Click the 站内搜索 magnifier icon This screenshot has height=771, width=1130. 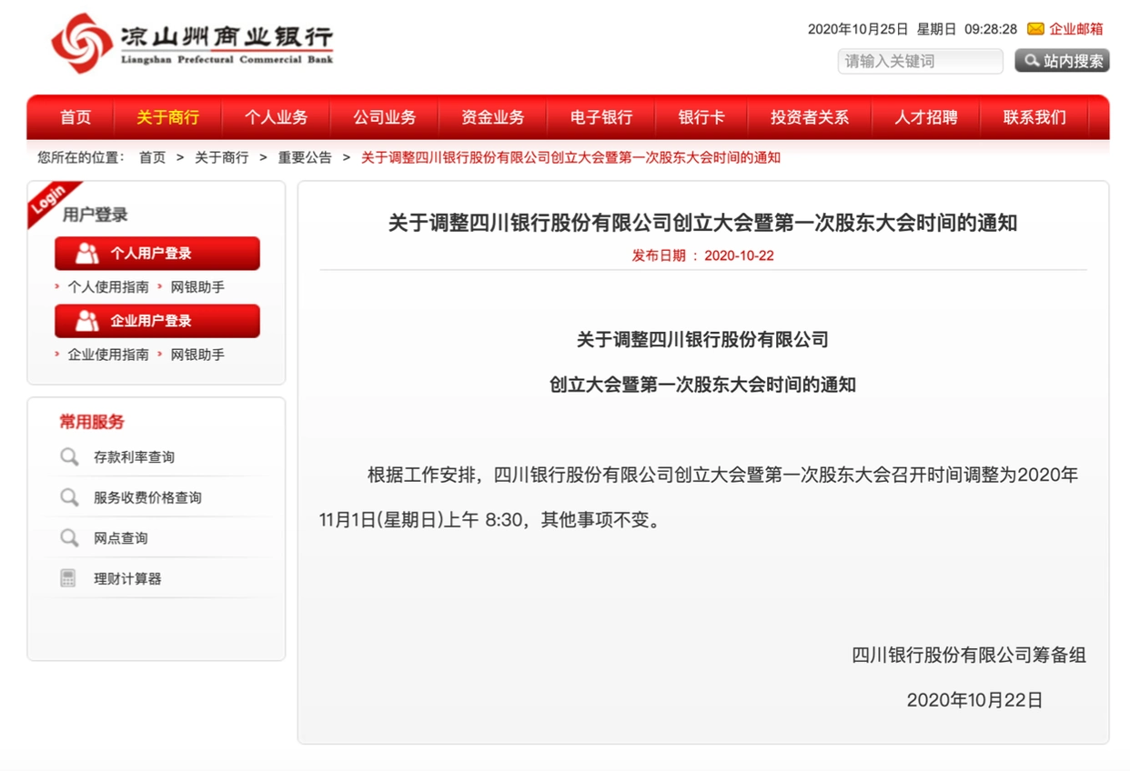1032,60
